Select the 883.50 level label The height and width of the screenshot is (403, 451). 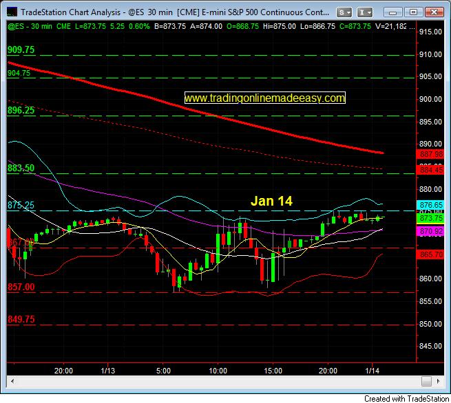(21, 168)
